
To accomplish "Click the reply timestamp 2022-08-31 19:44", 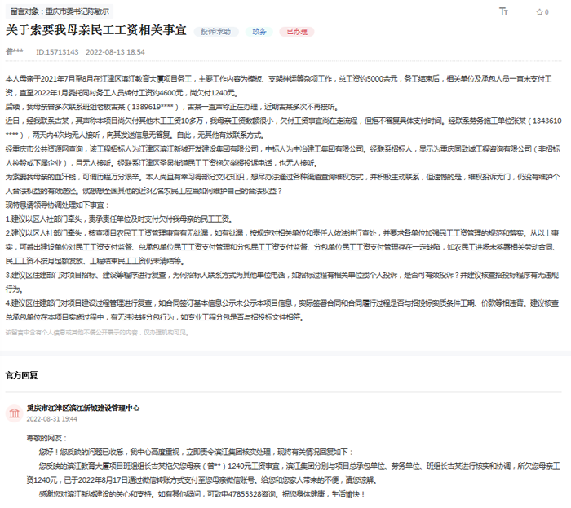I will 52,419.
